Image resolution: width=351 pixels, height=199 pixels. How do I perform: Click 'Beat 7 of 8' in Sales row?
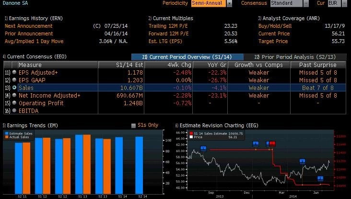318,88
